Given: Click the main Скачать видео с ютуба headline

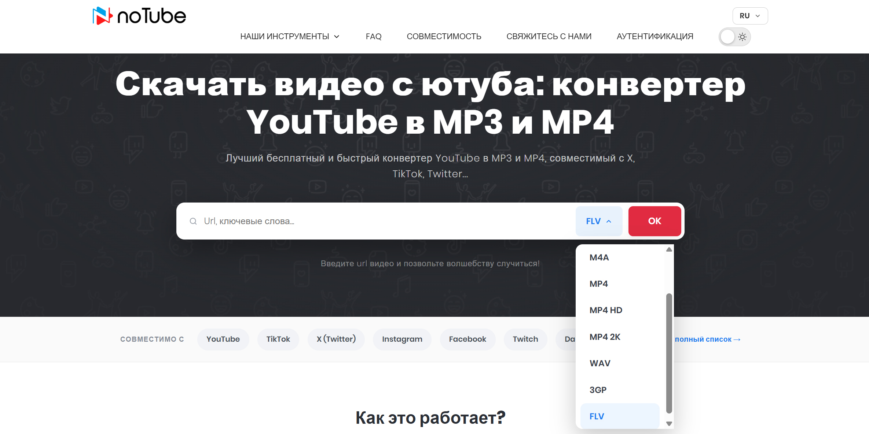Looking at the screenshot, I should click(x=430, y=103).
